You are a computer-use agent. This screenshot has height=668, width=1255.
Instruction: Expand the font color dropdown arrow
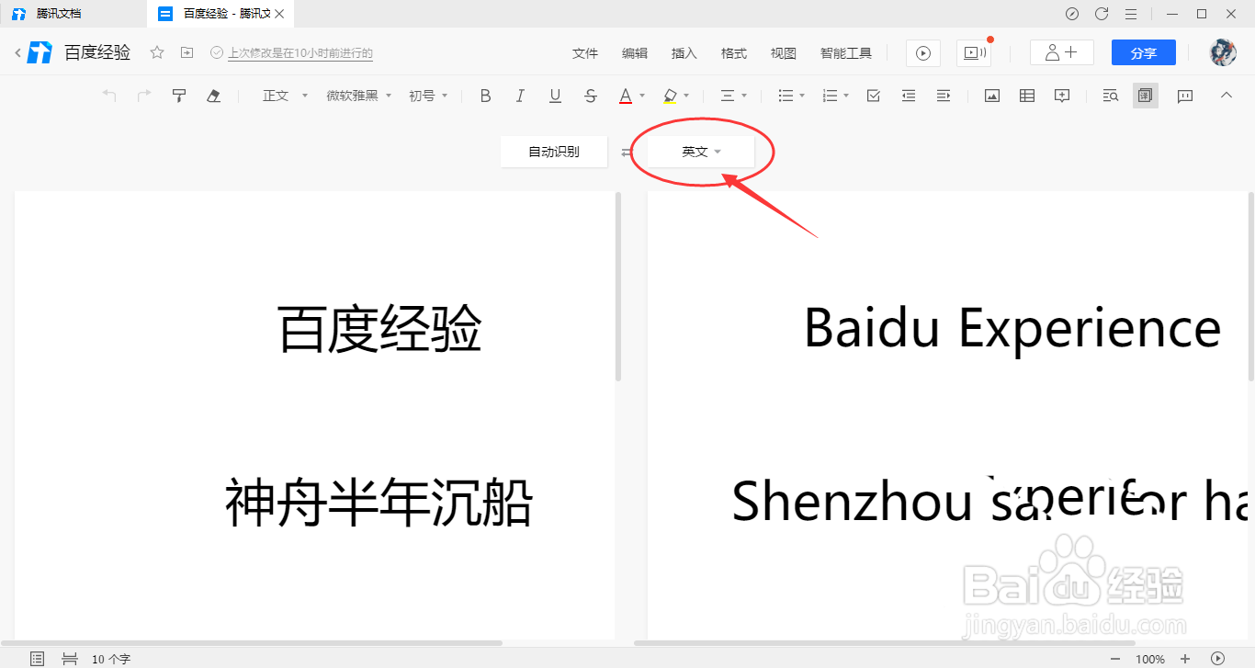(642, 96)
